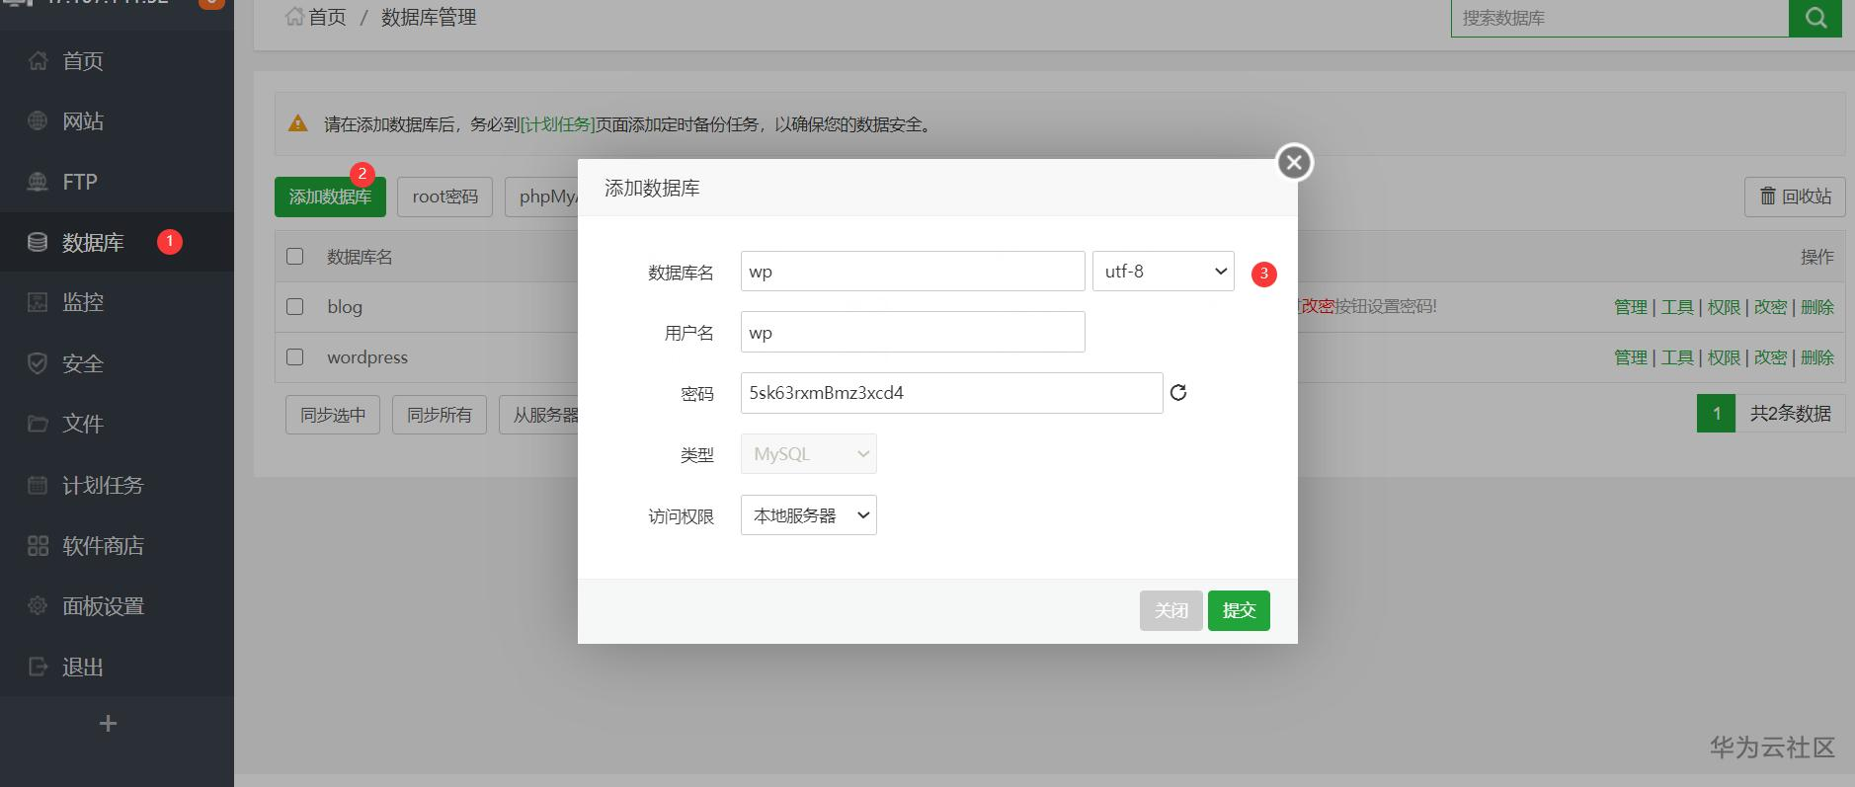Image resolution: width=1855 pixels, height=787 pixels.
Task: Click the username input field
Action: tap(913, 332)
